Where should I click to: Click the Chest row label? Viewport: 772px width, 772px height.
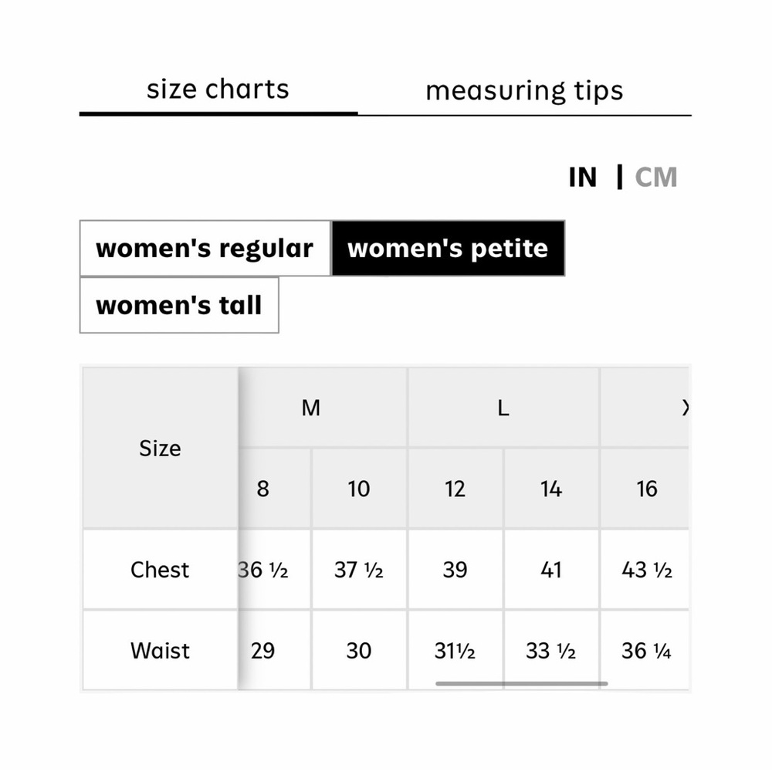(160, 570)
